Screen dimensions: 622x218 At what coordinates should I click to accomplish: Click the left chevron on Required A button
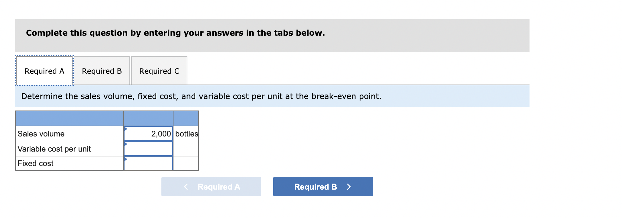186,187
